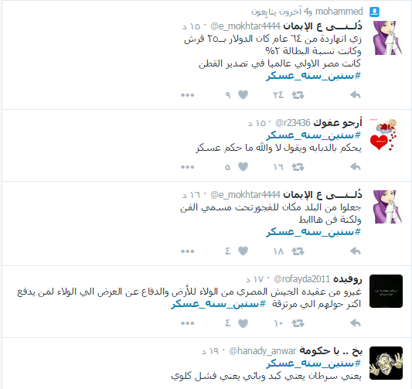Open @hanady_anwar profile handle

point(263,351)
